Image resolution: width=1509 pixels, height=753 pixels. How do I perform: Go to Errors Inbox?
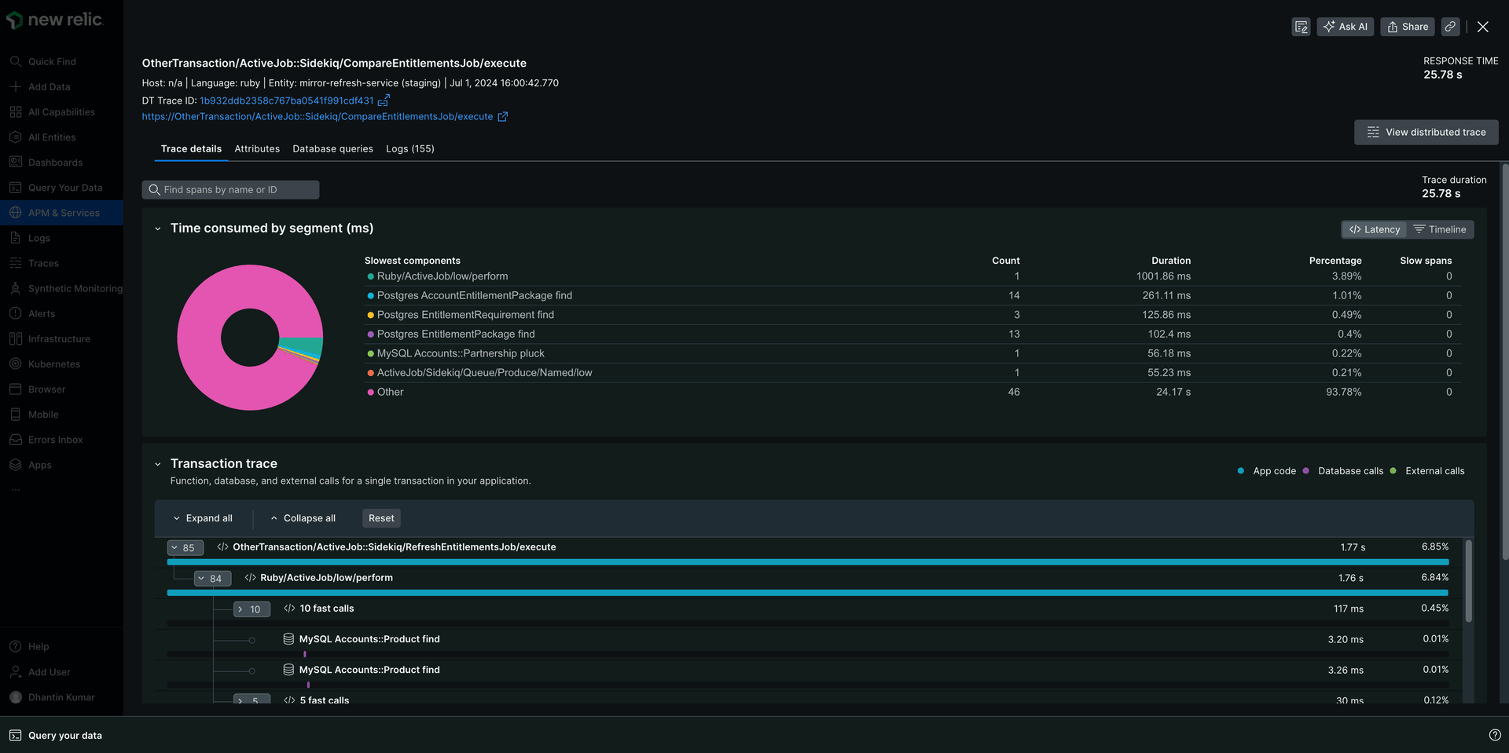coord(55,439)
